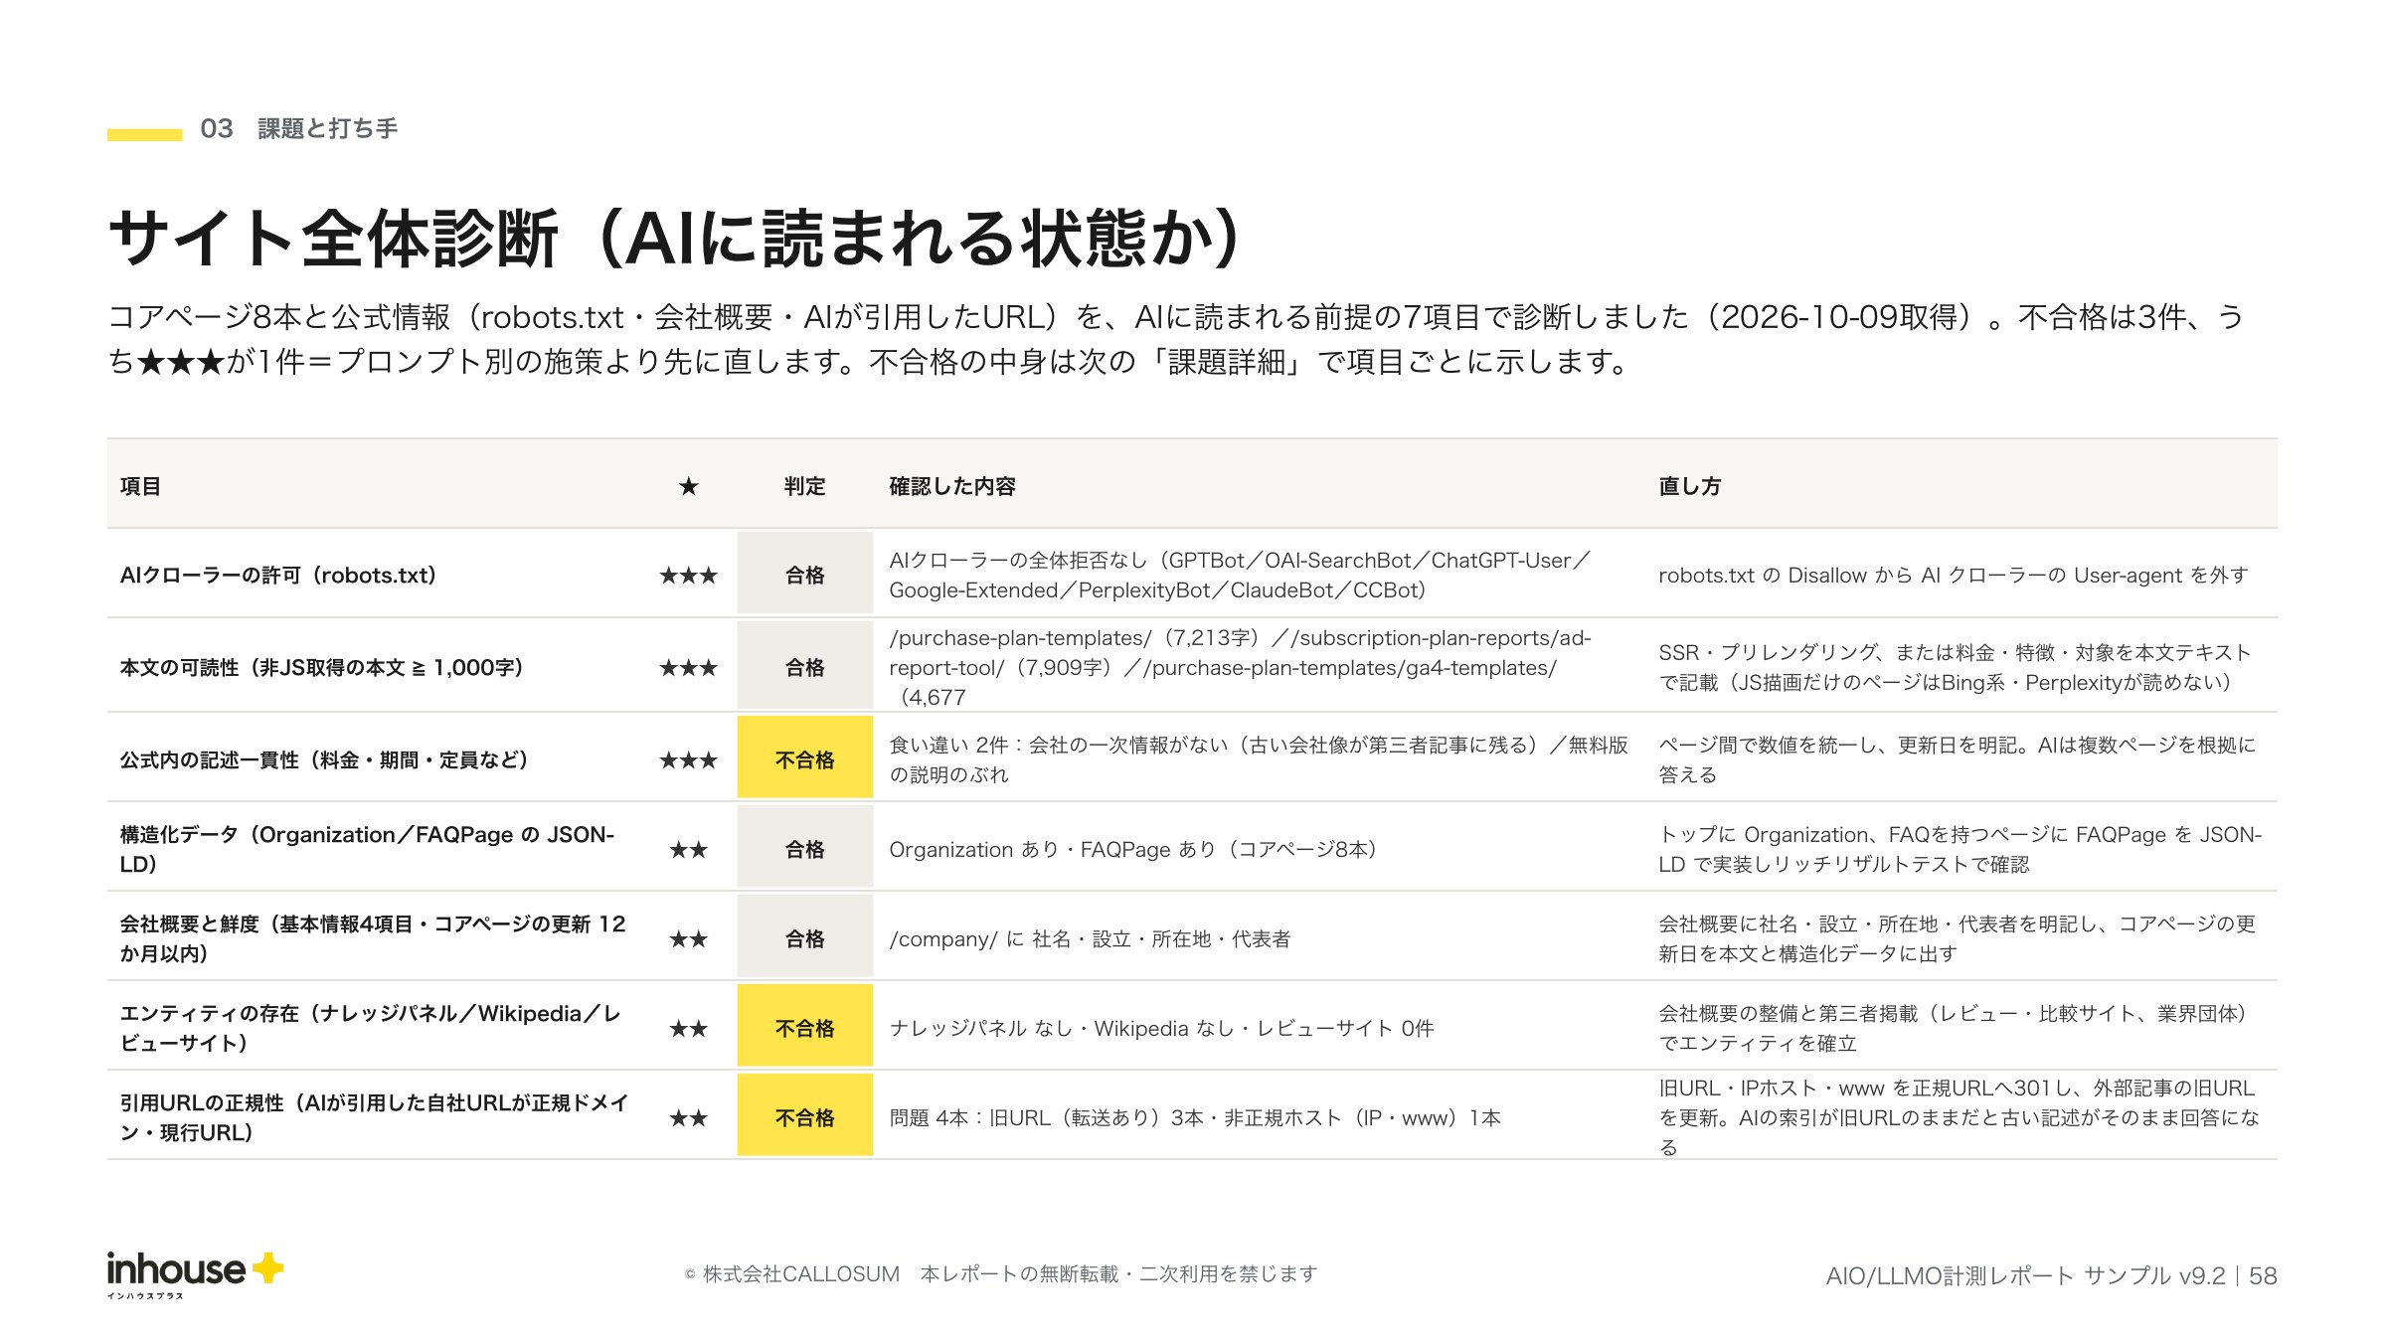Select the row label 会社概要と鮮度

click(x=373, y=938)
